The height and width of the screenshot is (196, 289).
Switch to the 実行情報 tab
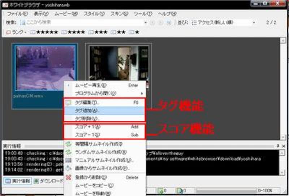(17, 181)
